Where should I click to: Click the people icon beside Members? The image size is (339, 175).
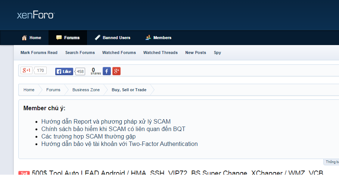coord(148,38)
